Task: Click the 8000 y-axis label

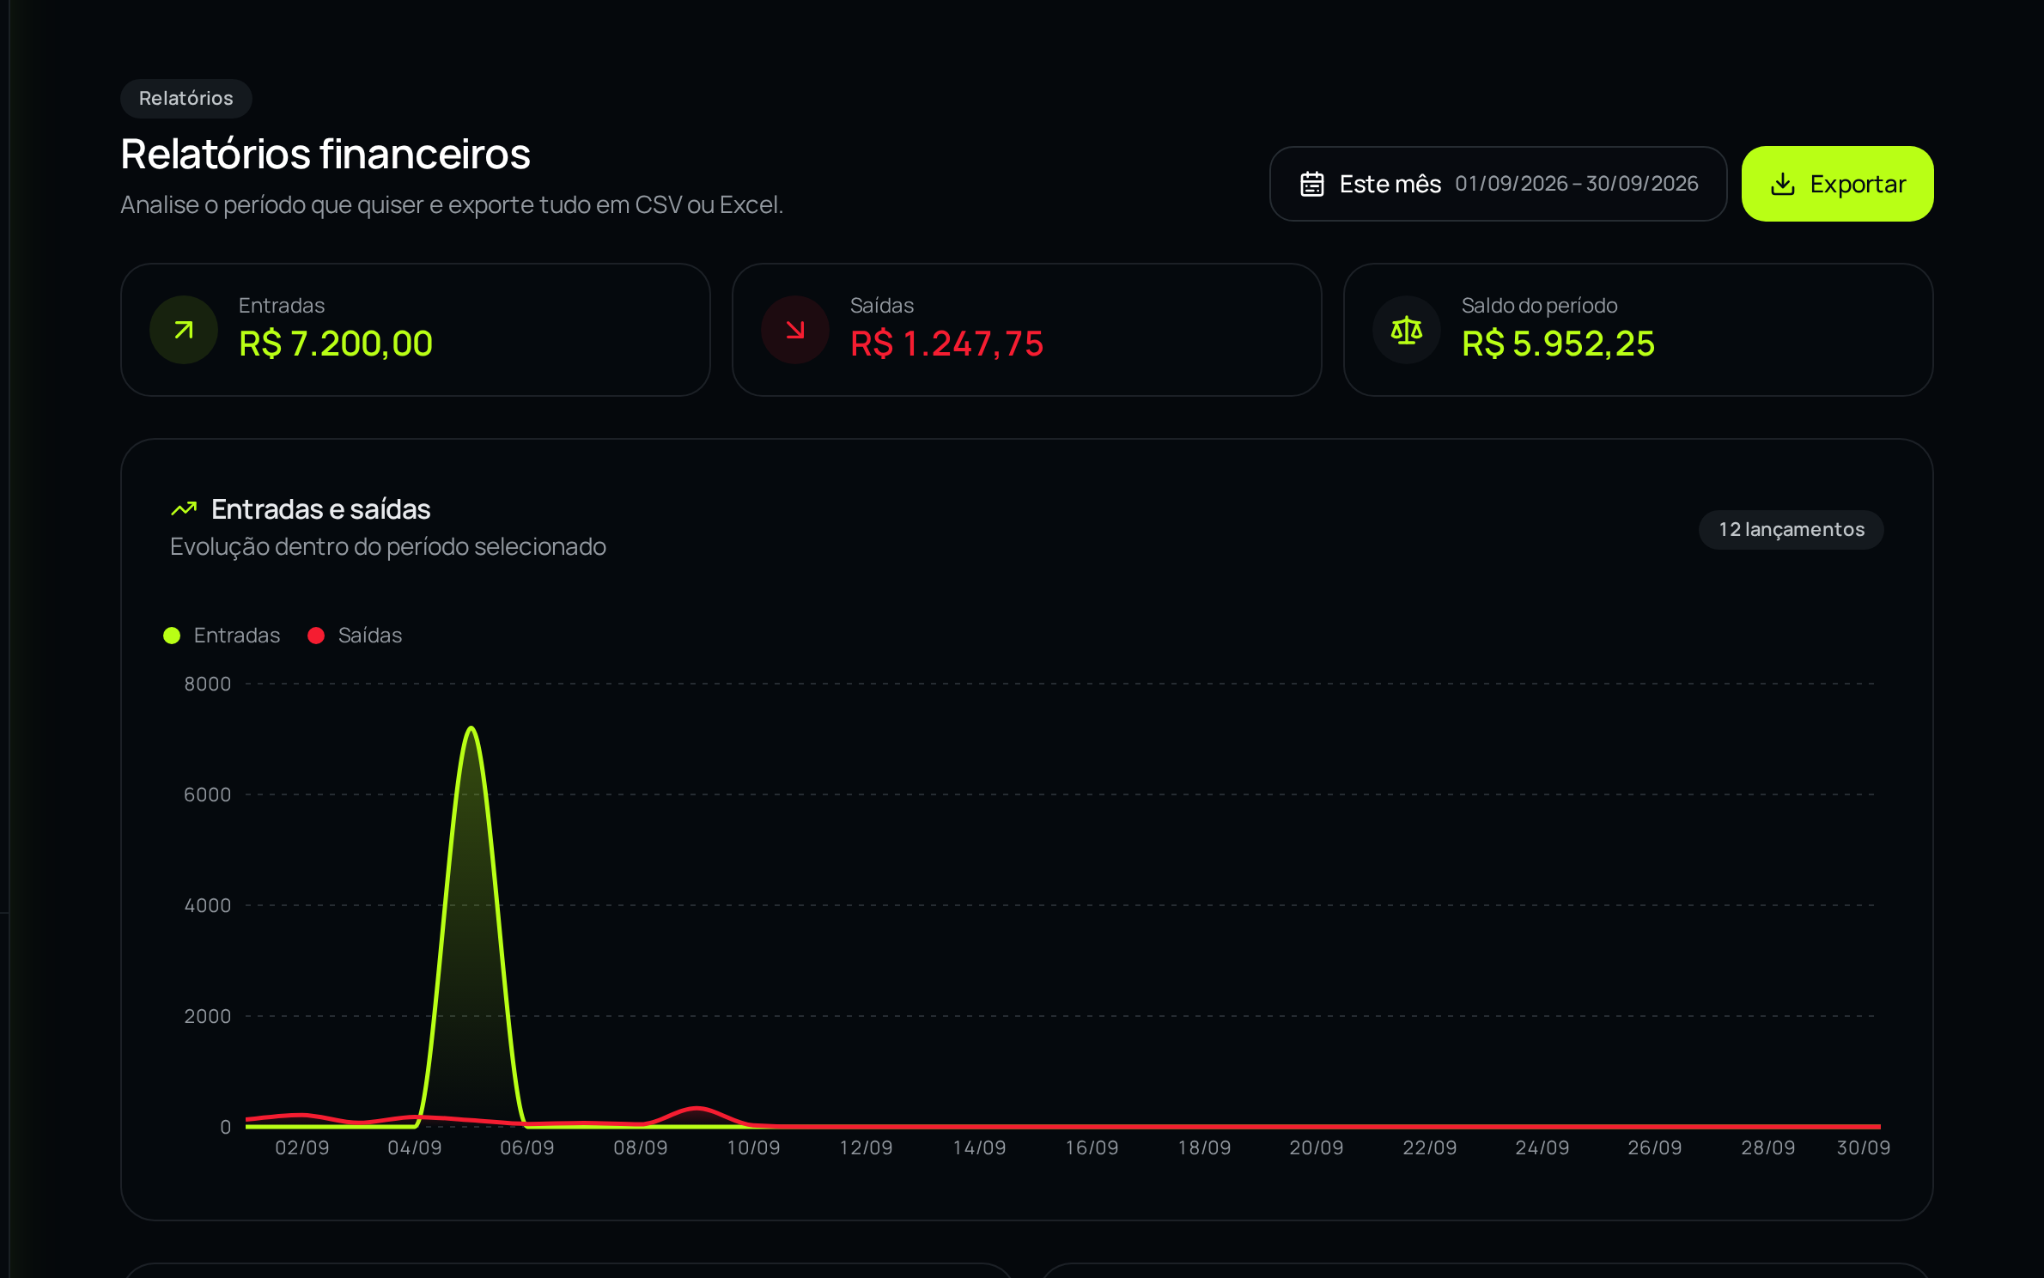Action: click(x=208, y=685)
